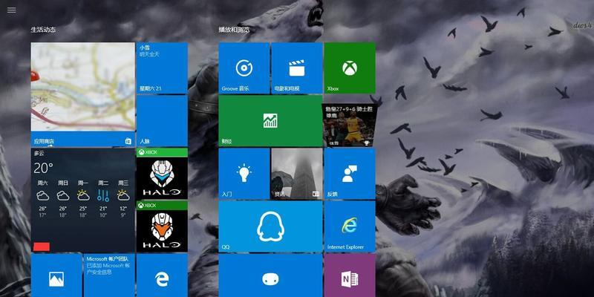
Task: Click the 周二 rain forecast icon
Action: point(103,195)
